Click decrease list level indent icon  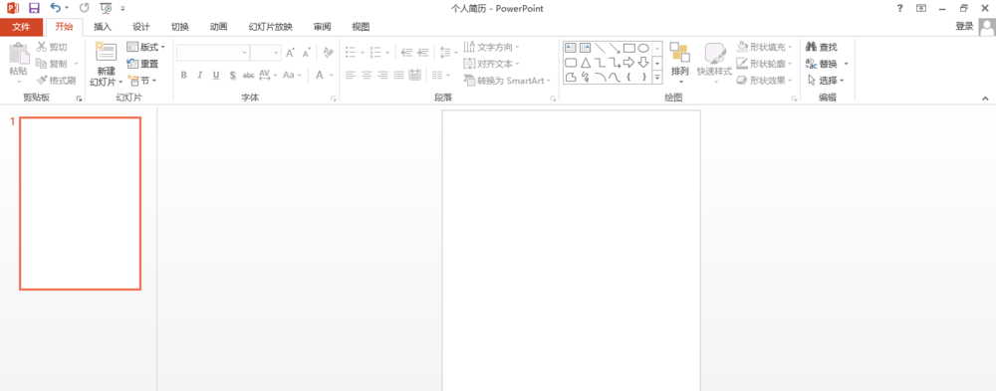coord(407,52)
